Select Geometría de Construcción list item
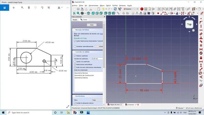 click(84, 75)
